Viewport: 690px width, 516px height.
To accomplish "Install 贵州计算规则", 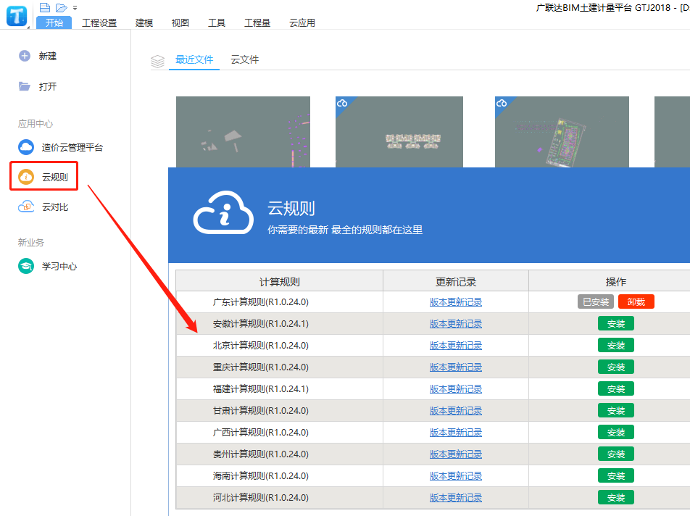I will click(615, 454).
